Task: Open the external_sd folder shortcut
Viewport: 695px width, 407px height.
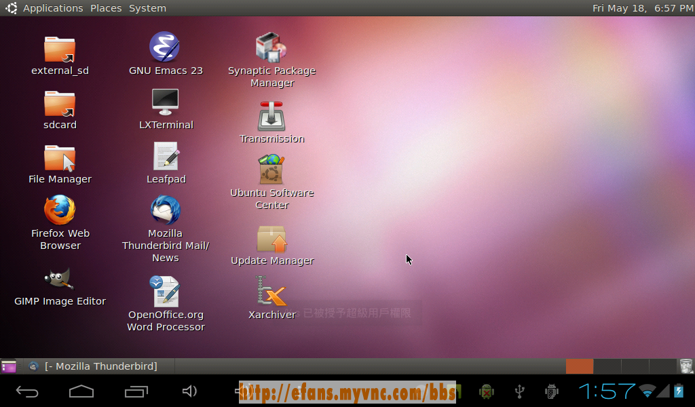Action: pyautogui.click(x=60, y=49)
